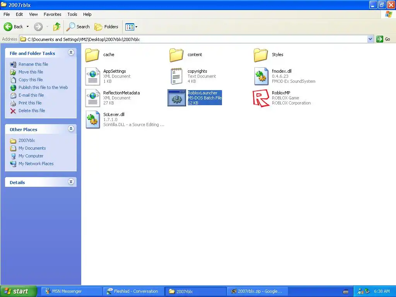Switch to 2007rblx.zip Google taskbar button
This screenshot has height=297, width=396.
click(257, 292)
